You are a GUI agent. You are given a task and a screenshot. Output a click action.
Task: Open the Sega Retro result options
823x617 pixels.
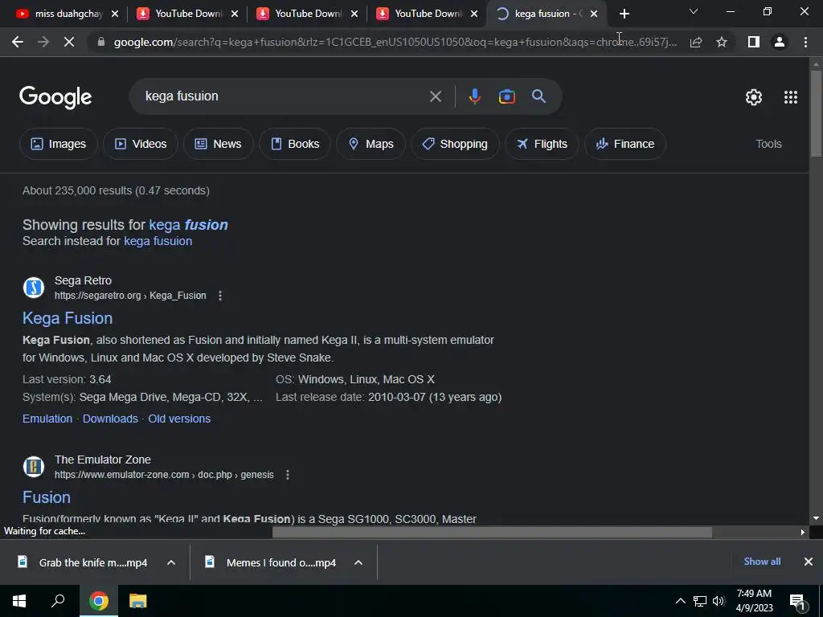(x=220, y=296)
